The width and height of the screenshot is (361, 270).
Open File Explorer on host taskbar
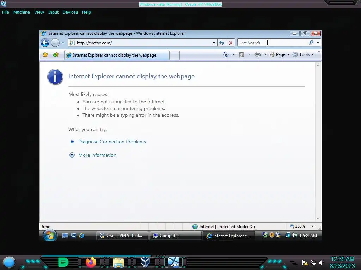tap(118, 262)
